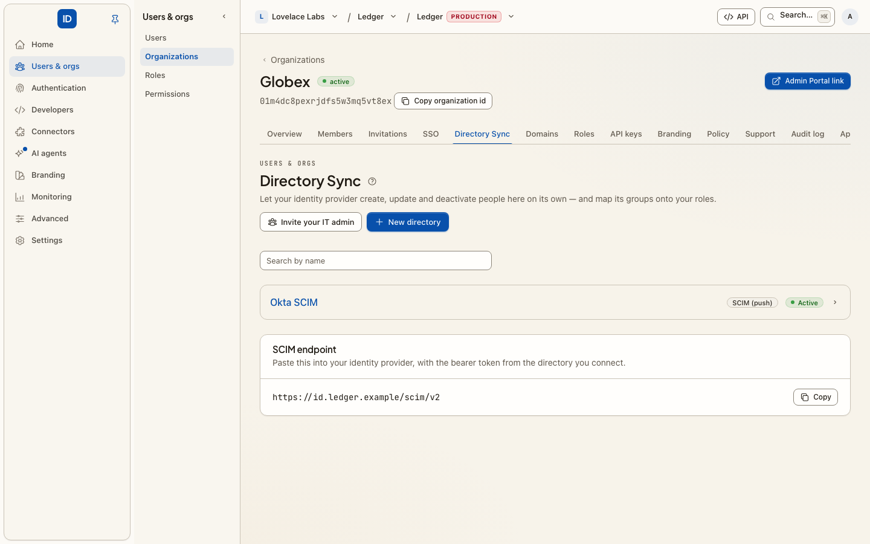
Task: Open the organization Roles tab
Action: pyautogui.click(x=584, y=134)
